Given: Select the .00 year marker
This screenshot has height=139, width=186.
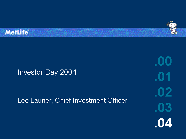Looking at the screenshot, I should click(x=163, y=61).
